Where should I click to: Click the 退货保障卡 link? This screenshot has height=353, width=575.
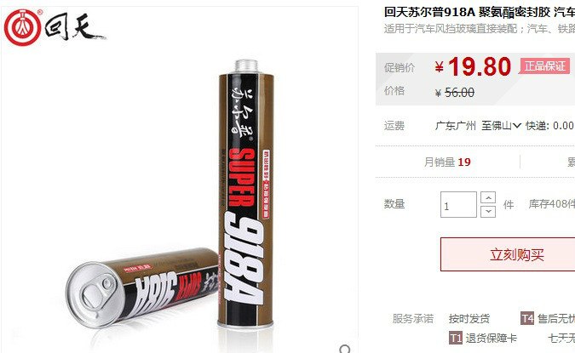point(491,338)
